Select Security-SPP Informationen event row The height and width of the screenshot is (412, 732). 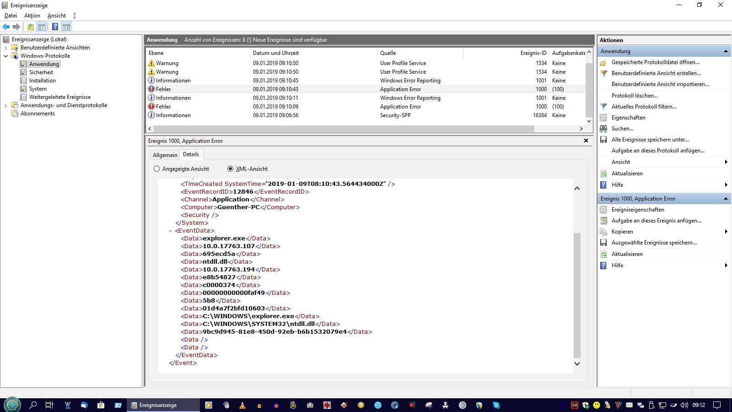coord(366,115)
